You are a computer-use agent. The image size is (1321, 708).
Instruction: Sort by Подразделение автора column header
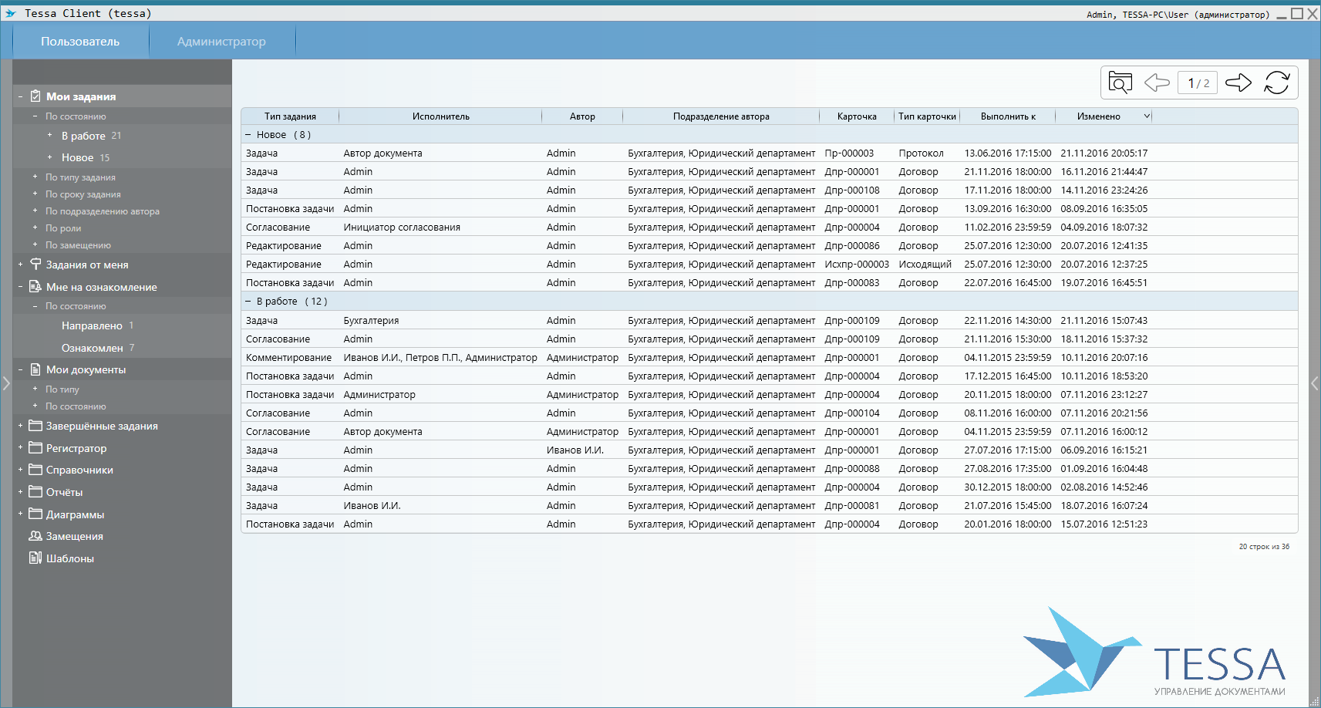[721, 116]
